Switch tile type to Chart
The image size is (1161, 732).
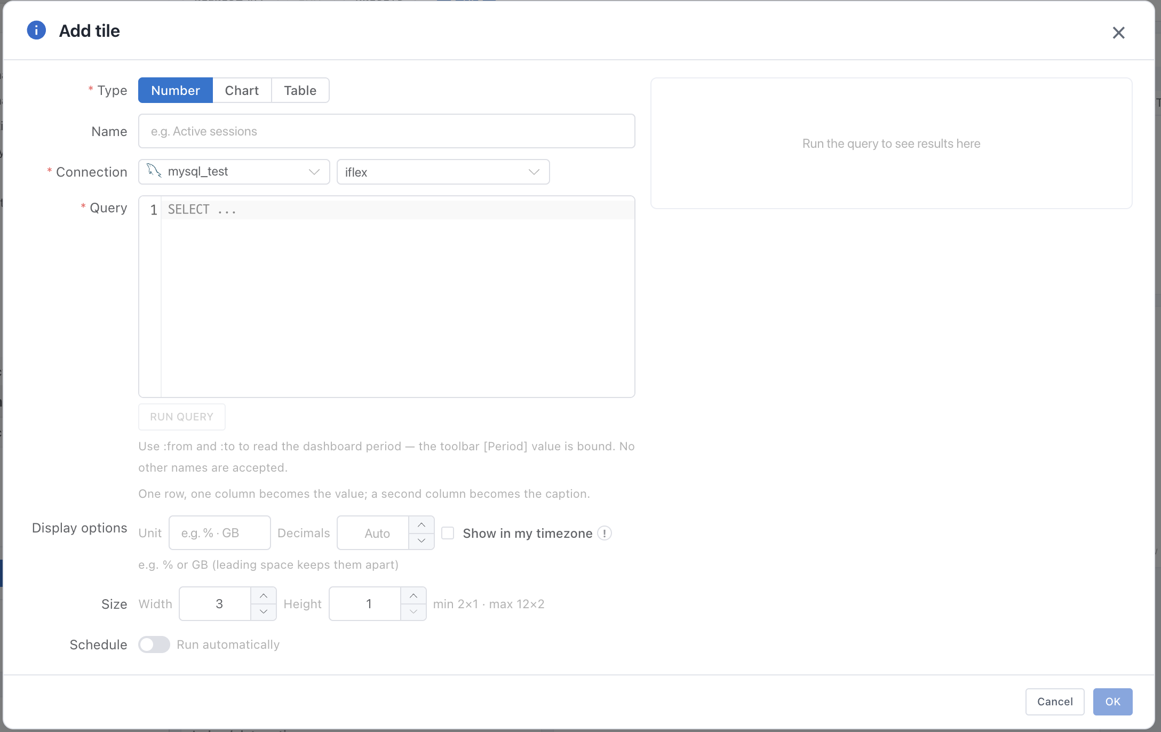pos(242,90)
